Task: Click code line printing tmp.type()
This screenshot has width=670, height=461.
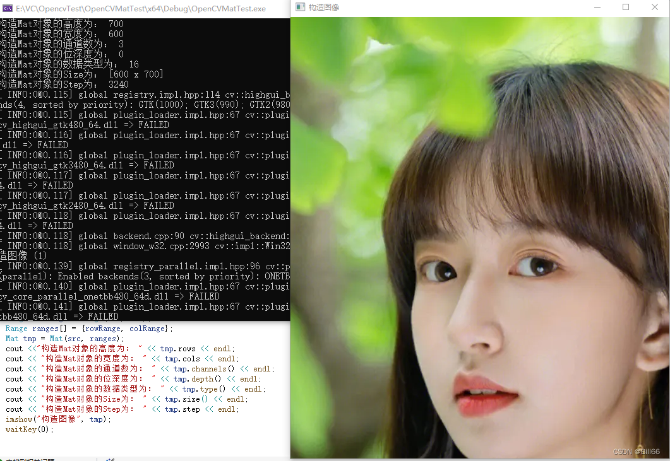Action: pyautogui.click(x=136, y=389)
